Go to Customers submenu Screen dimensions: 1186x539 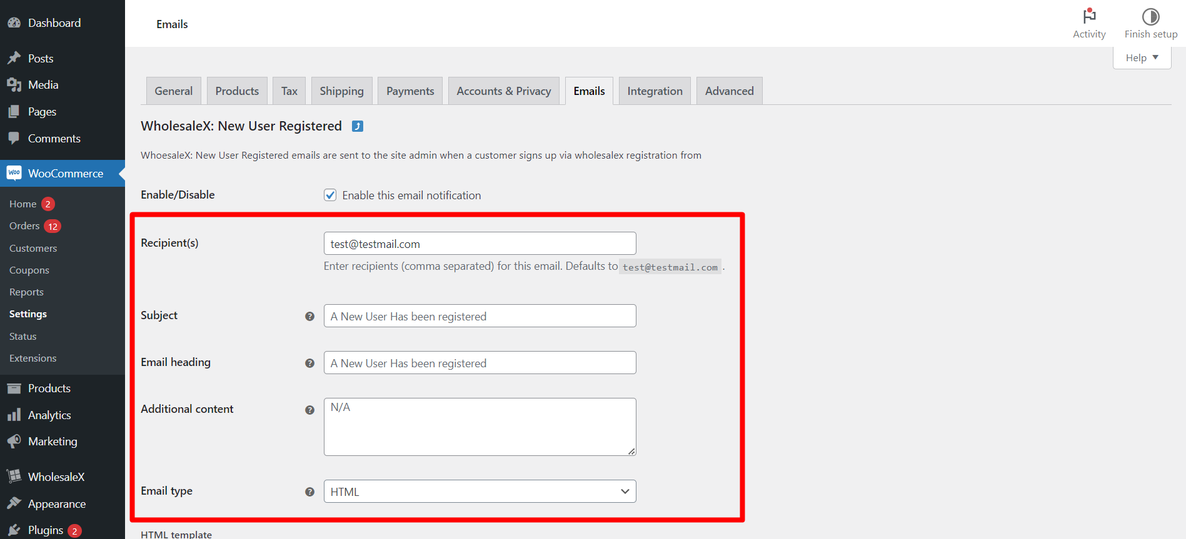[33, 248]
